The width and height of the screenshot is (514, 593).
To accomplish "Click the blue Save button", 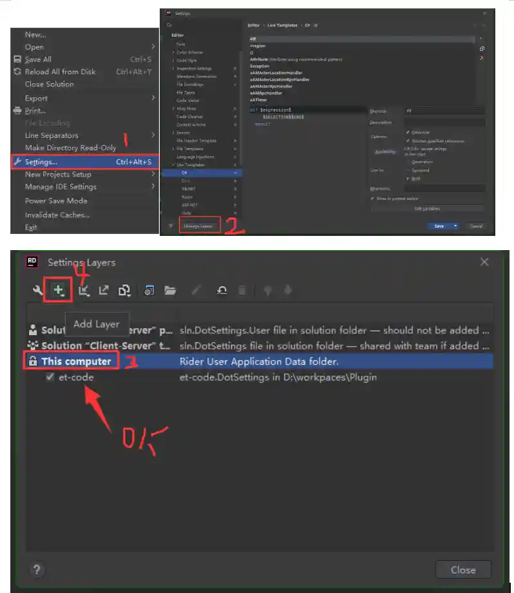I will (x=439, y=226).
